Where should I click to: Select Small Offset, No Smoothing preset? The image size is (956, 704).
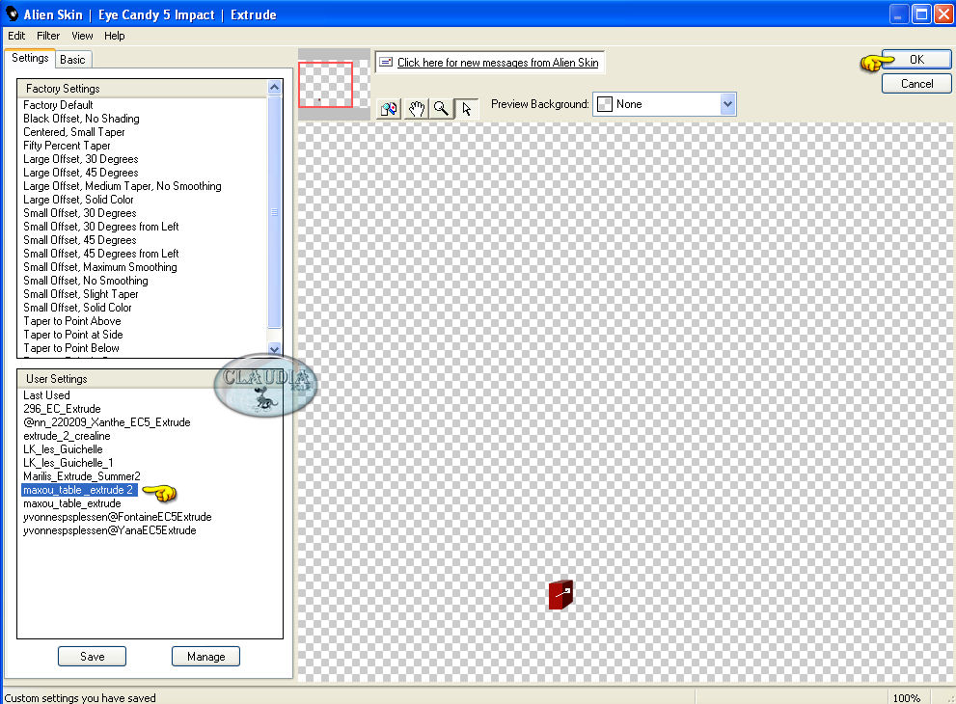click(x=85, y=281)
